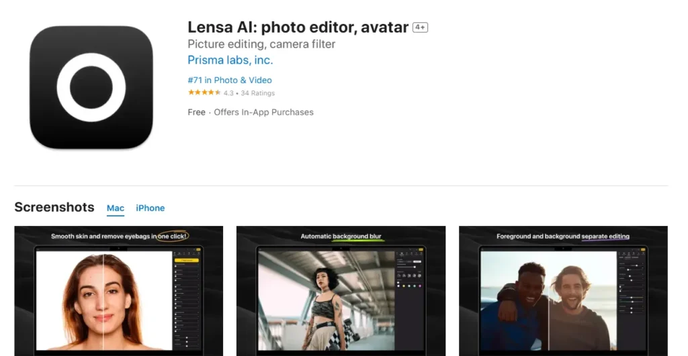Select the Mac screenshots tab

116,208
